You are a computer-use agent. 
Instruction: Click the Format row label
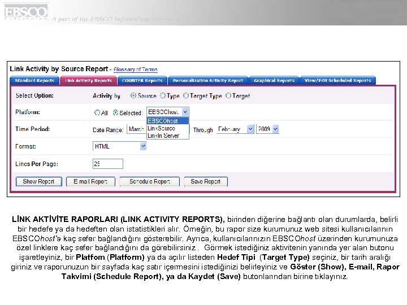pos(25,146)
